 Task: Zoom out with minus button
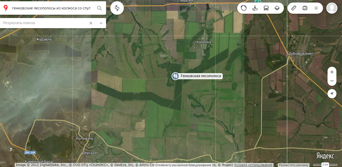(x=332, y=81)
